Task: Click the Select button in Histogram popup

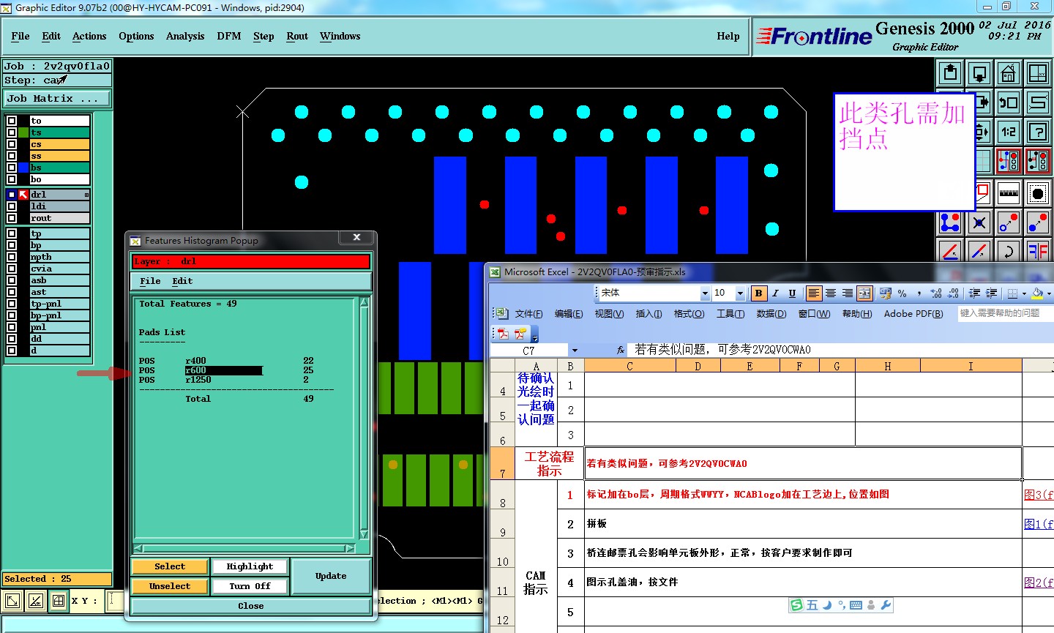Action: coord(170,566)
